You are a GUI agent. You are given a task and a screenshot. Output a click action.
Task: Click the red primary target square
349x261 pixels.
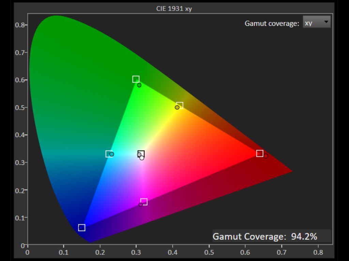tap(260, 153)
